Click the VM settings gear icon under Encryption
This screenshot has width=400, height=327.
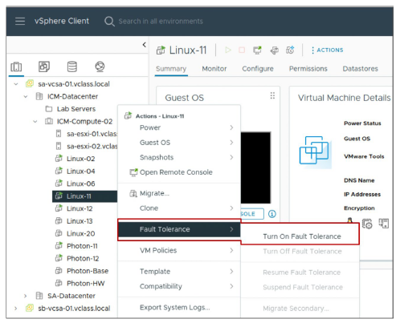click(x=367, y=224)
